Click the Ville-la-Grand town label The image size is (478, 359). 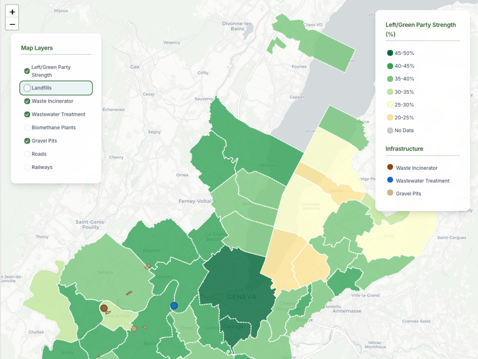(x=365, y=295)
